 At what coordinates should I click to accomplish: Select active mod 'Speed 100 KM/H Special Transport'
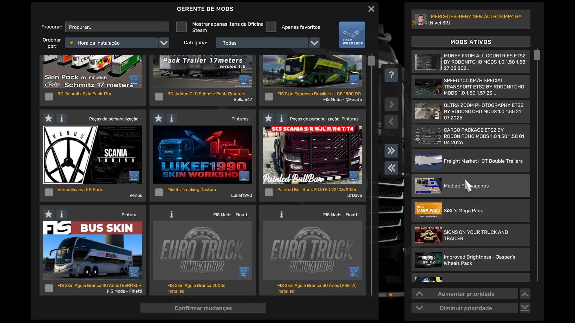[471, 87]
